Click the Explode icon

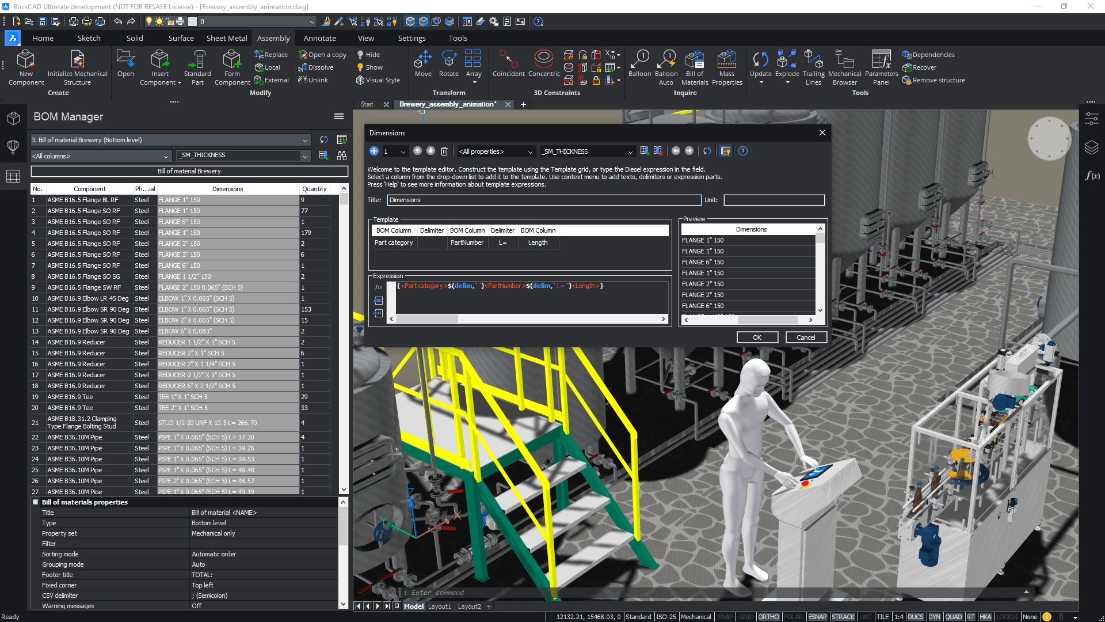787,59
